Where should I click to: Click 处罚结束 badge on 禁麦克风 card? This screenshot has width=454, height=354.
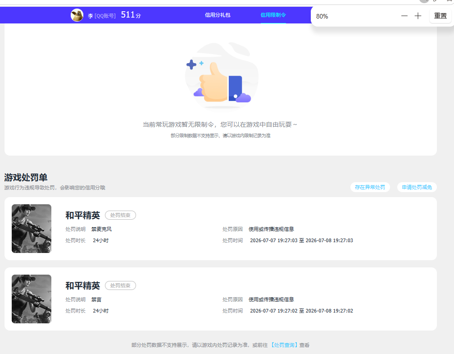click(x=120, y=215)
